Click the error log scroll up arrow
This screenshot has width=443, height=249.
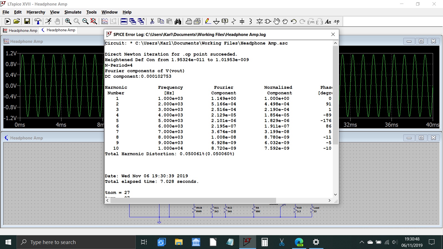point(335,43)
